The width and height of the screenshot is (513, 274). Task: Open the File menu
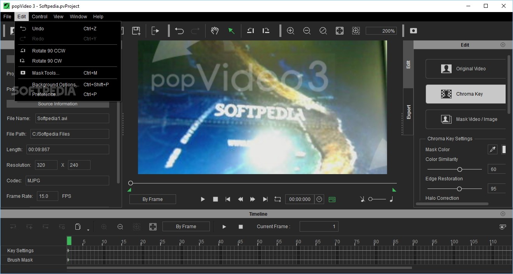7,17
